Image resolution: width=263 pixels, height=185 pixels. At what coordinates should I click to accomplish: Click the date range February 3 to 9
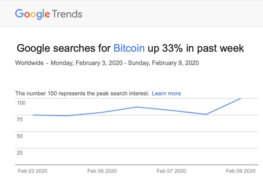125,63
